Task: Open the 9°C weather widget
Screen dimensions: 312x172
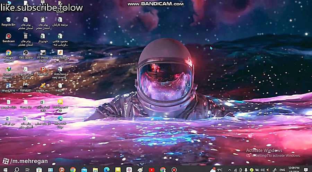Action: 216,170
